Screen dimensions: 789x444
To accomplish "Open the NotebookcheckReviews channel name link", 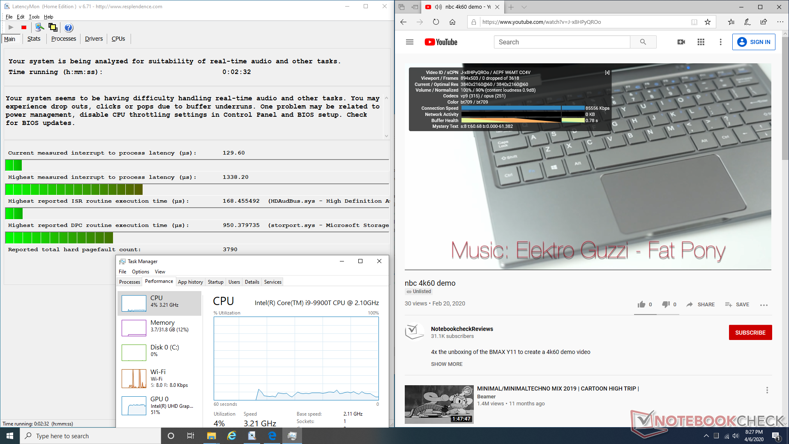I will click(462, 329).
